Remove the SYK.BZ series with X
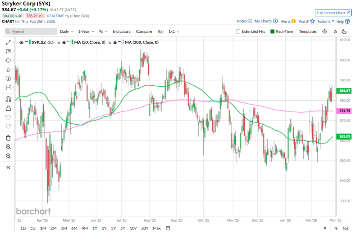The image size is (354, 234). click(59, 42)
